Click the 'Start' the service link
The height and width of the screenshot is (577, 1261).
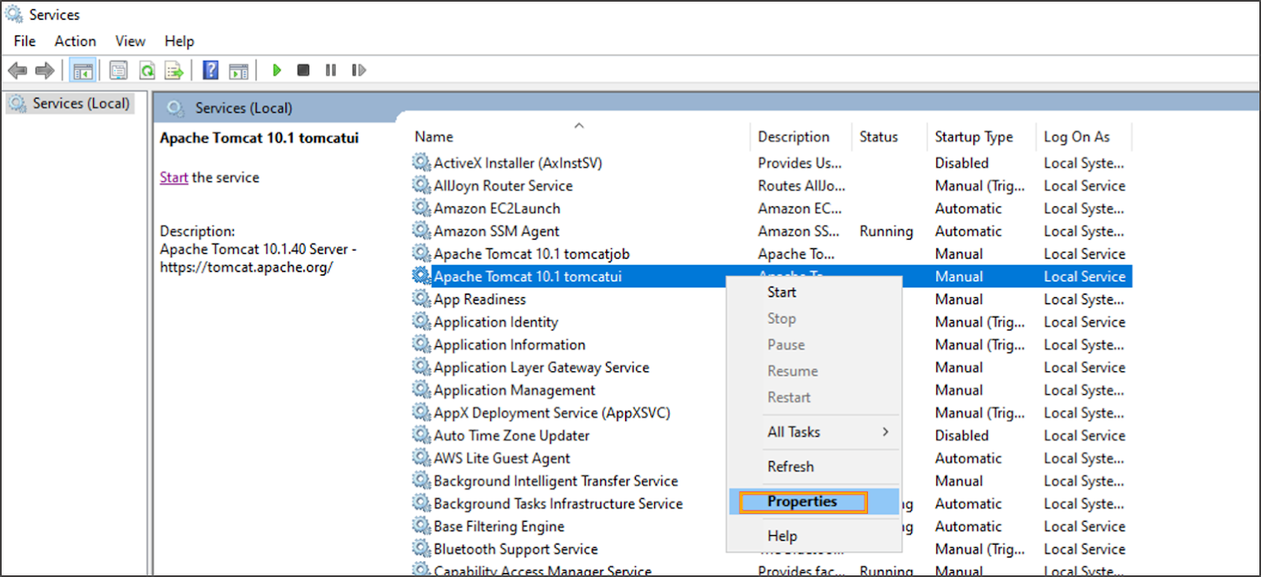click(x=173, y=178)
